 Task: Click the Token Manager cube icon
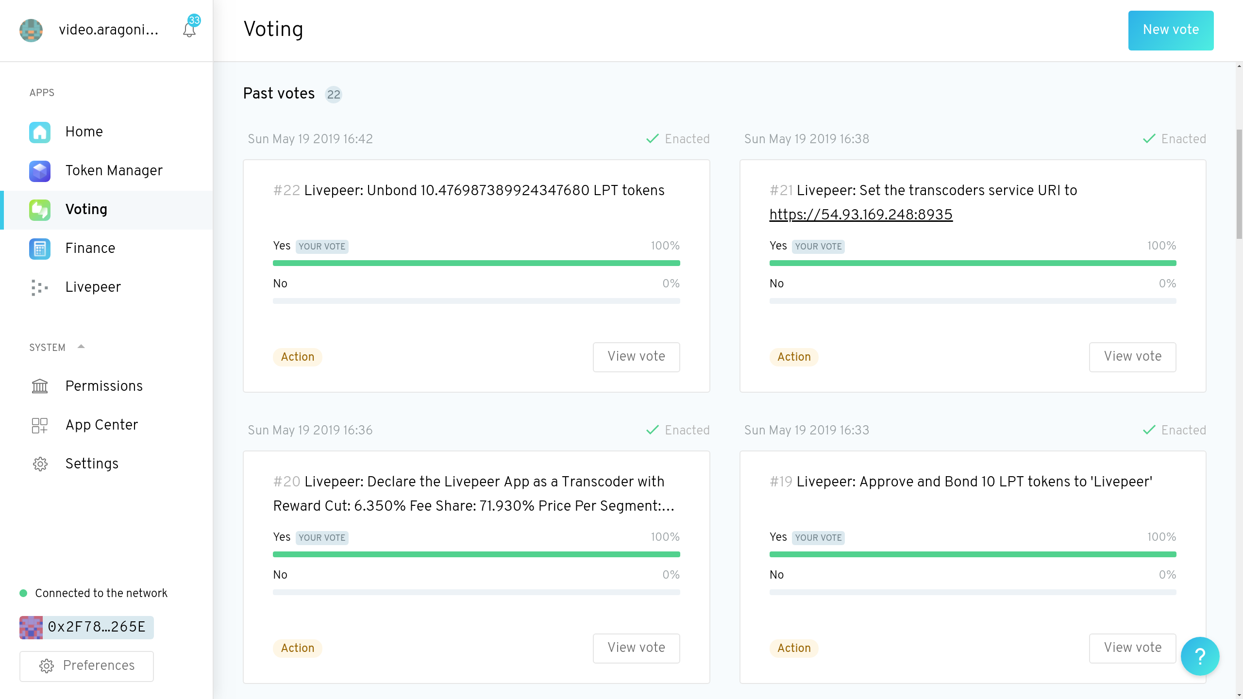(x=40, y=171)
